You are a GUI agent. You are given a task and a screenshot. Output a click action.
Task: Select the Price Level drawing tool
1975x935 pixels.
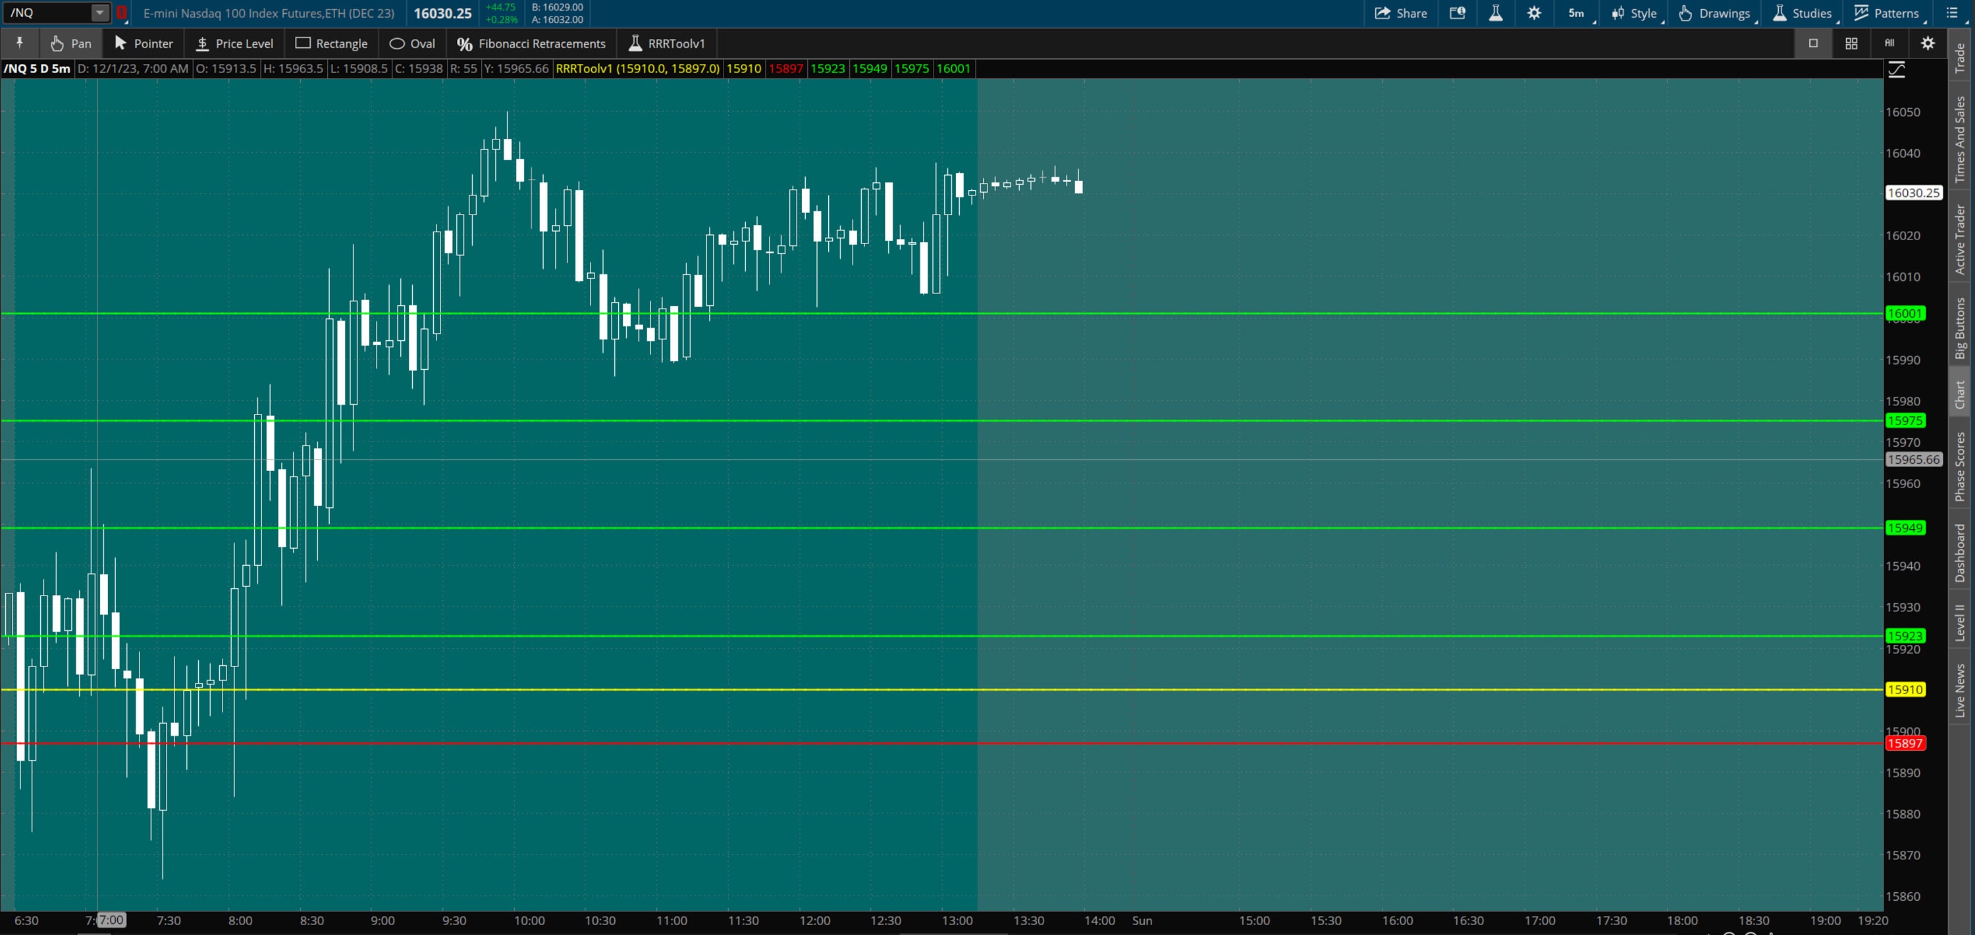(x=234, y=43)
